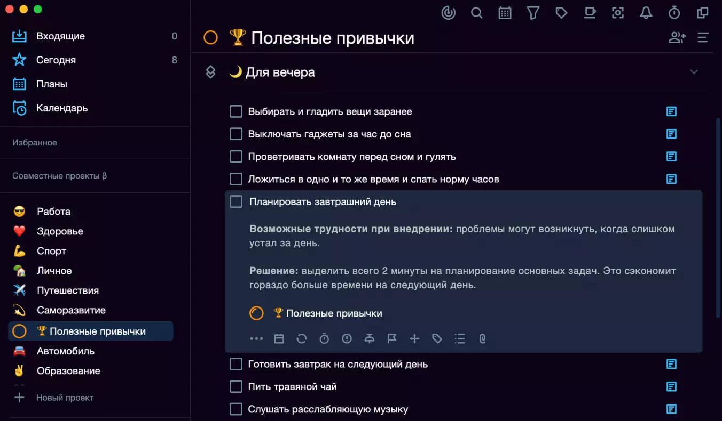Image resolution: width=722 pixels, height=421 pixels.
Task: Click the pin icon in task editor
Action: (369, 338)
